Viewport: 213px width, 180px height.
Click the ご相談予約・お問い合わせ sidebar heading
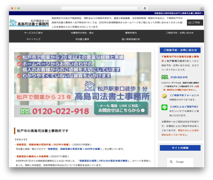[x=180, y=50]
